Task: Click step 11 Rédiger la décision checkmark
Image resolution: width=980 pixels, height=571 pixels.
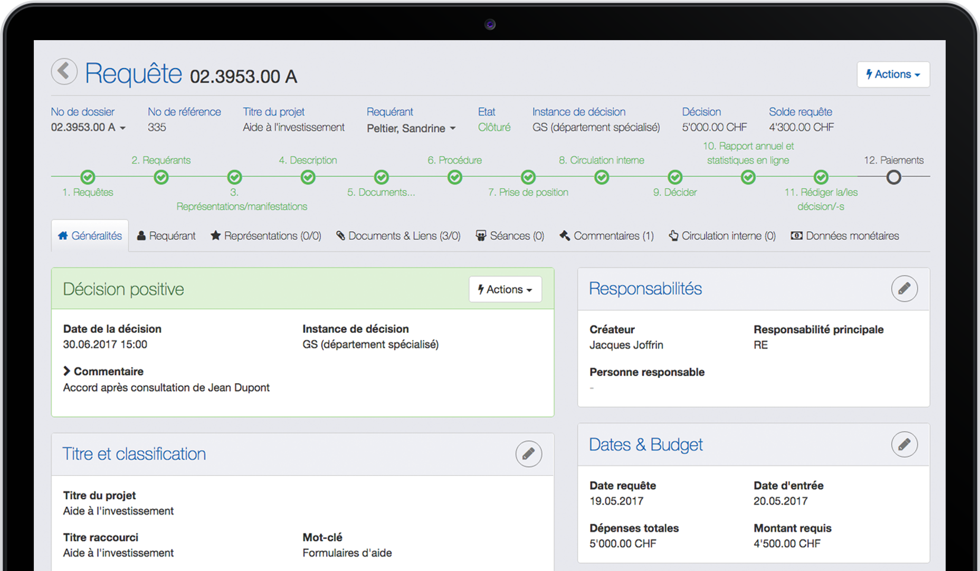Action: click(821, 177)
